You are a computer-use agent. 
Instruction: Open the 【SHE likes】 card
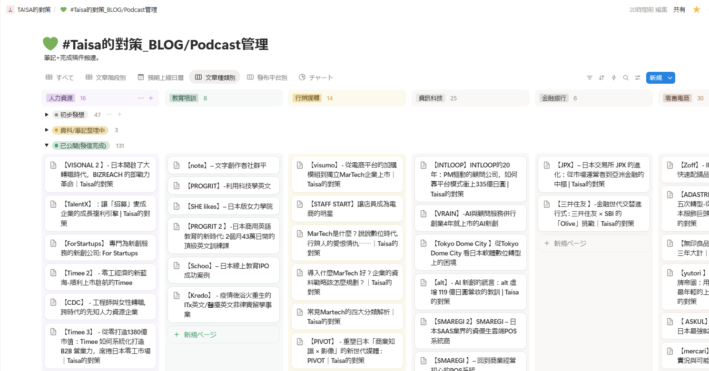(x=224, y=206)
